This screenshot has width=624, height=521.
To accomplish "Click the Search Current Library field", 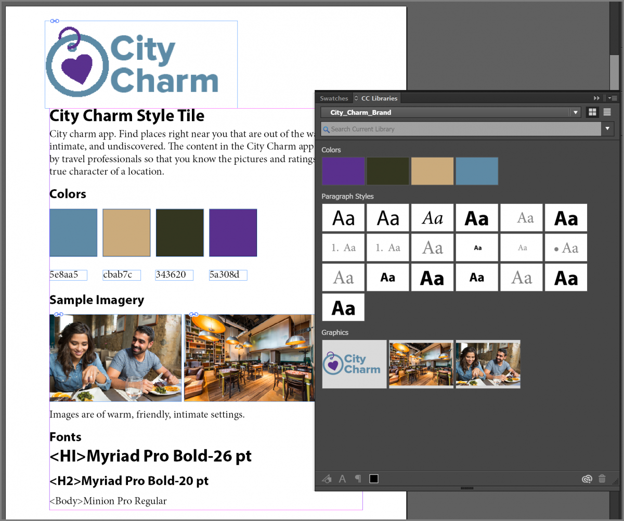I will pos(462,129).
